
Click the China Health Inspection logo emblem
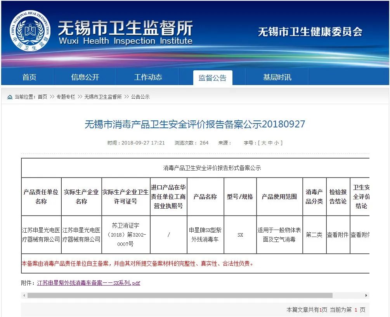tap(29, 31)
